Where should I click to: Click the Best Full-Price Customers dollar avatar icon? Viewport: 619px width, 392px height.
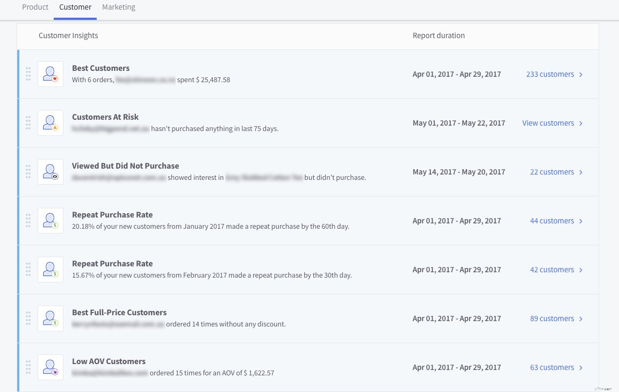(51, 318)
